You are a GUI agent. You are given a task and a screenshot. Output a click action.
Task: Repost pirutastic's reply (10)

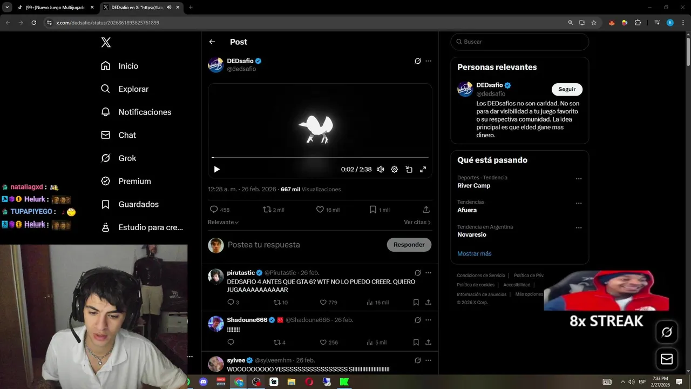tap(280, 303)
